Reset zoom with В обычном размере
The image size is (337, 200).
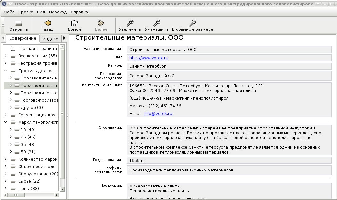pyautogui.click(x=192, y=23)
